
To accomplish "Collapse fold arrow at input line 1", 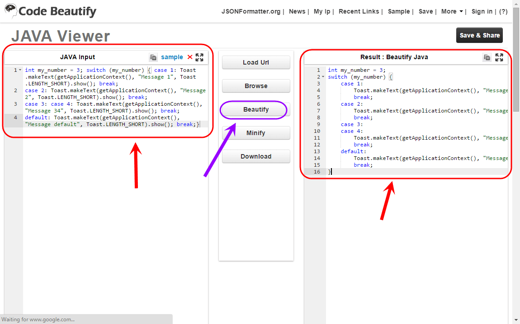I will click(20, 70).
